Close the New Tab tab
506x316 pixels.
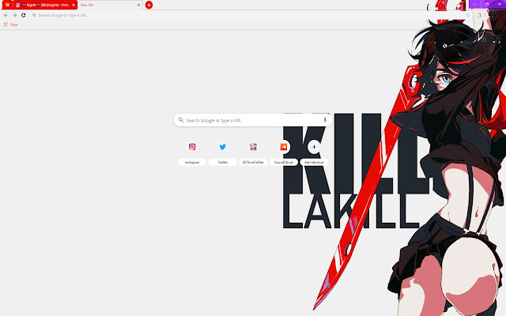pyautogui.click(x=139, y=5)
